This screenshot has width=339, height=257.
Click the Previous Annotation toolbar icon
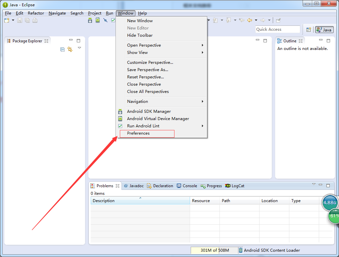click(x=228, y=20)
